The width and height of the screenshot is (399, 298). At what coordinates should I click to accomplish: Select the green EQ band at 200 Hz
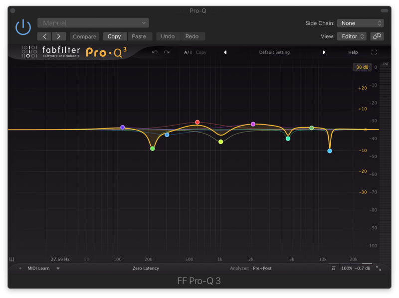pyautogui.click(x=153, y=149)
